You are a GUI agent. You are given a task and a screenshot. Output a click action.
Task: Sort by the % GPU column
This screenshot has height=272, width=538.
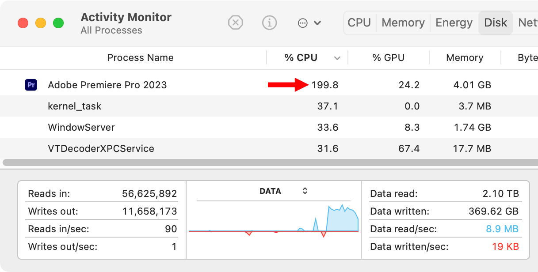388,58
